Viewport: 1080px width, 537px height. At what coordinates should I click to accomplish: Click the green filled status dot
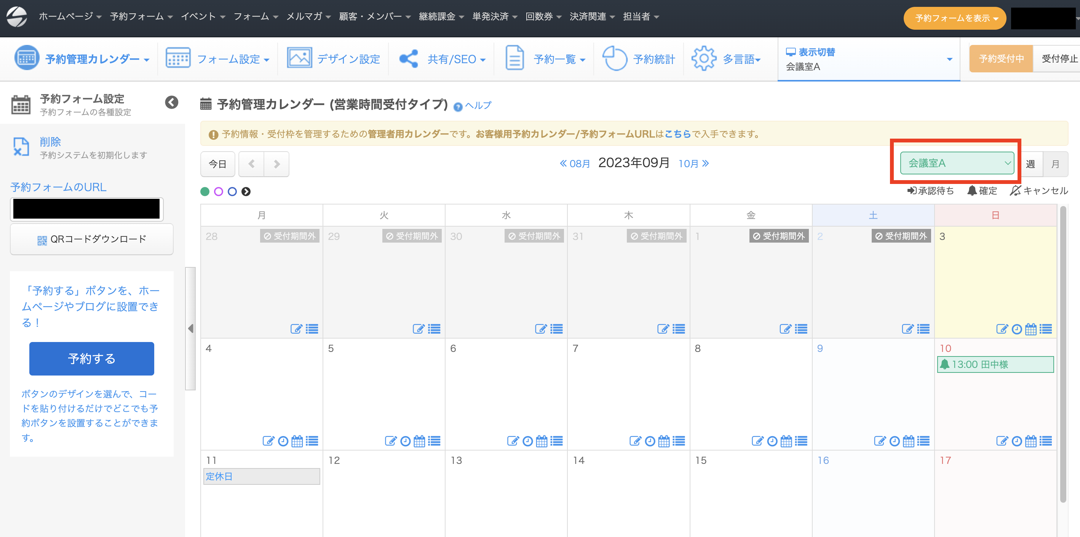(205, 192)
